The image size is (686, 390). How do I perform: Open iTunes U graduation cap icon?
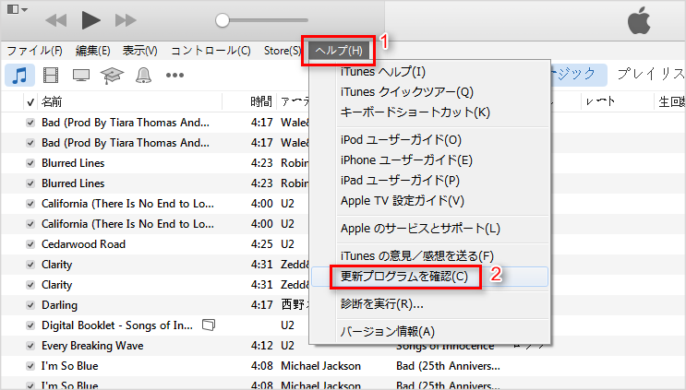pyautogui.click(x=112, y=75)
